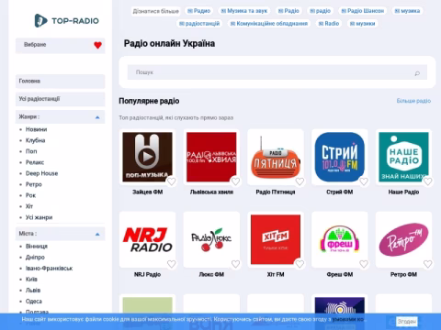Open the Хіт FM red logo
Screen dimensions: 441x330
pos(276,239)
